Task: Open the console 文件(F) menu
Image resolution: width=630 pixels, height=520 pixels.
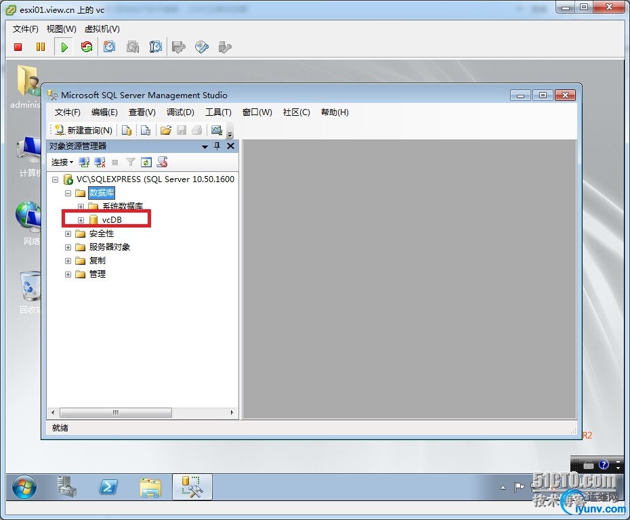Action: tap(25, 29)
